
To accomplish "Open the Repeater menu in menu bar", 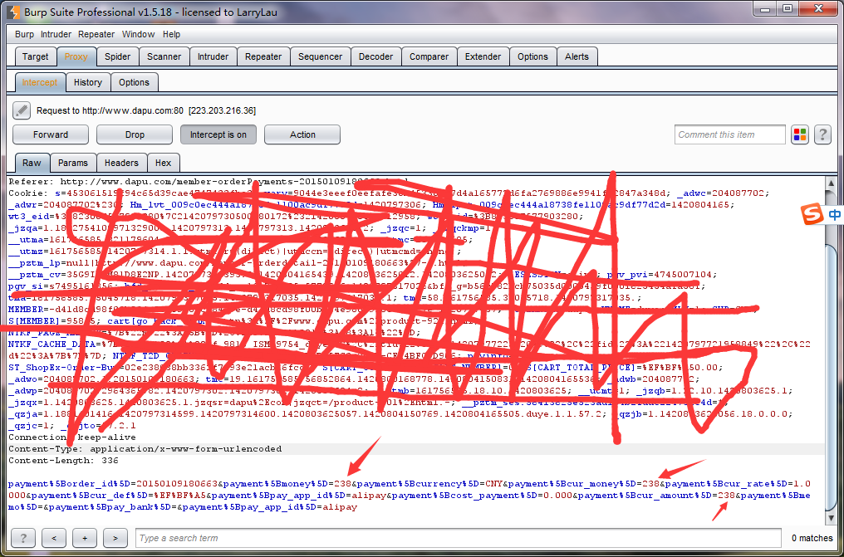I will click(96, 34).
